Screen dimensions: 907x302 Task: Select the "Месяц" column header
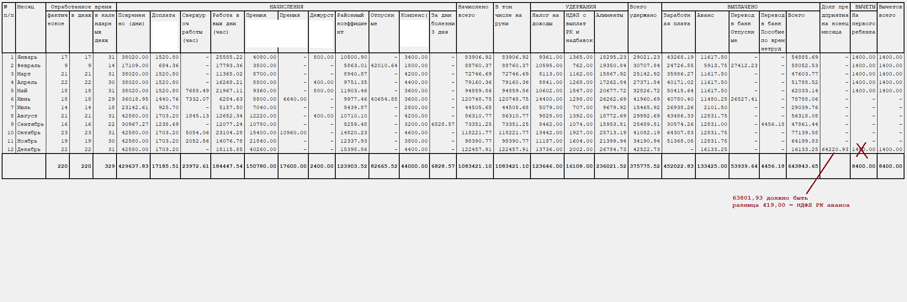pyautogui.click(x=26, y=7)
